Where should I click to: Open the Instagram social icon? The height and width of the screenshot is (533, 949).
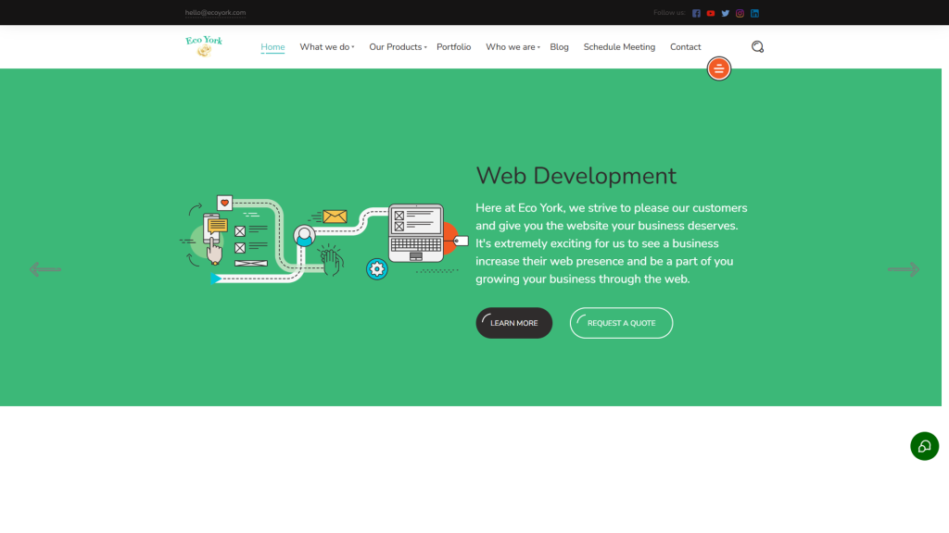740,13
